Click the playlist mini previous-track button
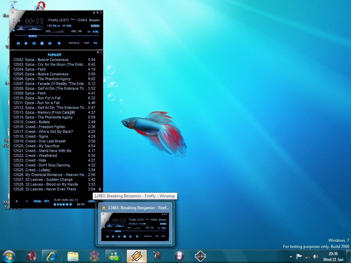 pos(55,204)
